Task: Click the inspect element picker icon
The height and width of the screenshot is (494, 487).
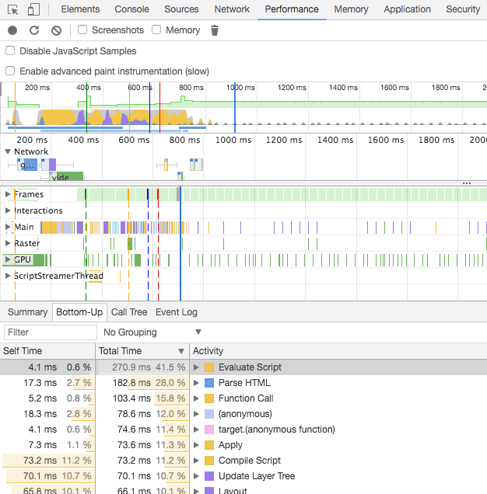Action: [x=13, y=9]
